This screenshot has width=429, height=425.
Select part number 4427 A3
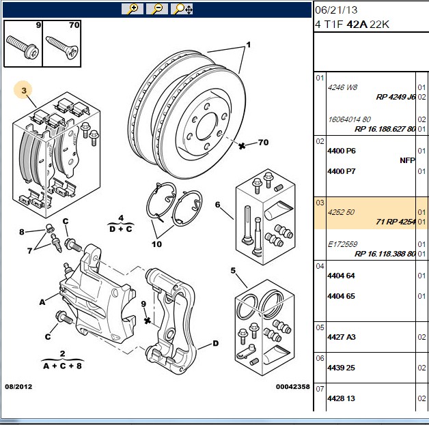[x=342, y=337]
